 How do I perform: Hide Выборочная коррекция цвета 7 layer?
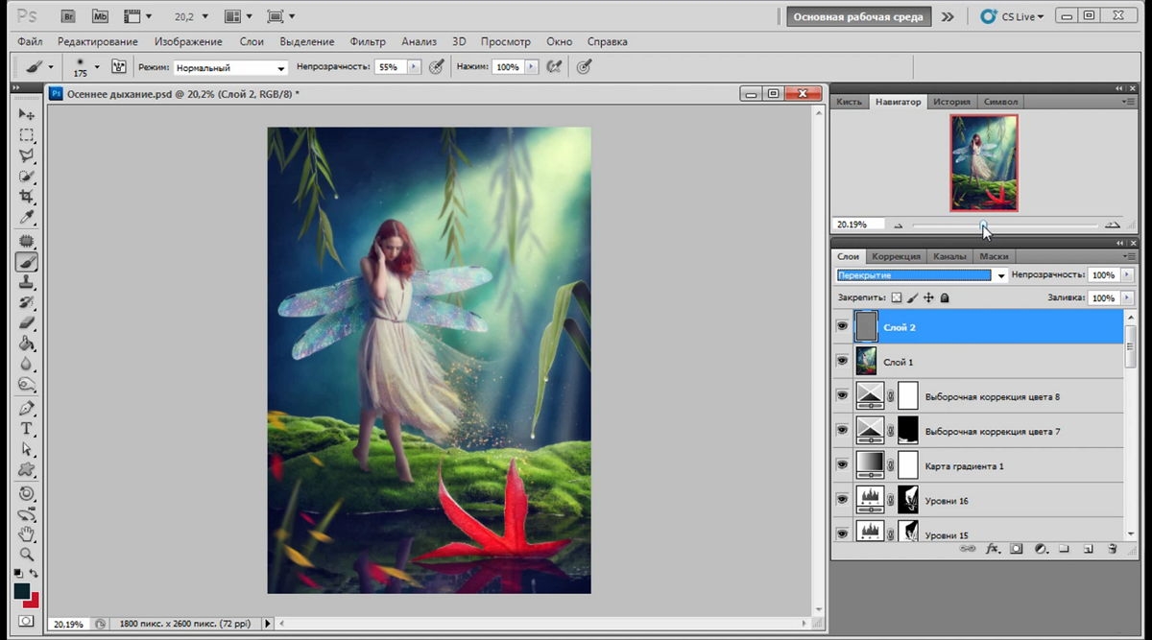(x=842, y=430)
